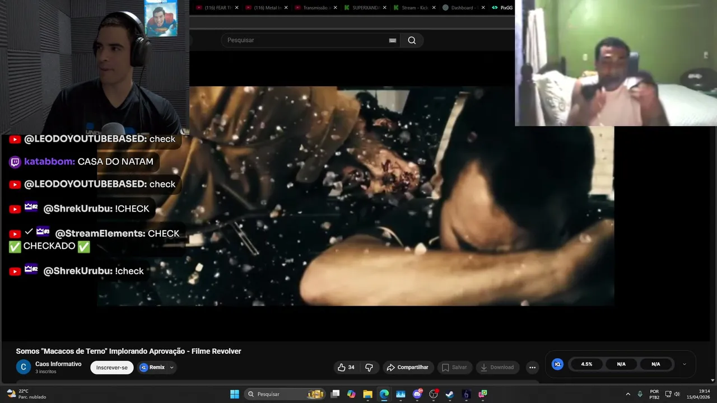Show hidden system tray icons

[628, 394]
